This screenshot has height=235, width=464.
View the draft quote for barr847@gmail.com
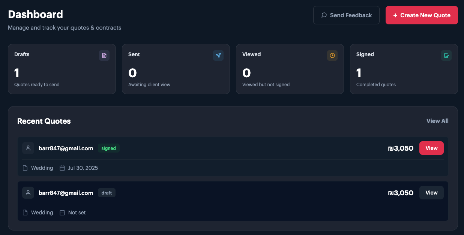tap(431, 193)
